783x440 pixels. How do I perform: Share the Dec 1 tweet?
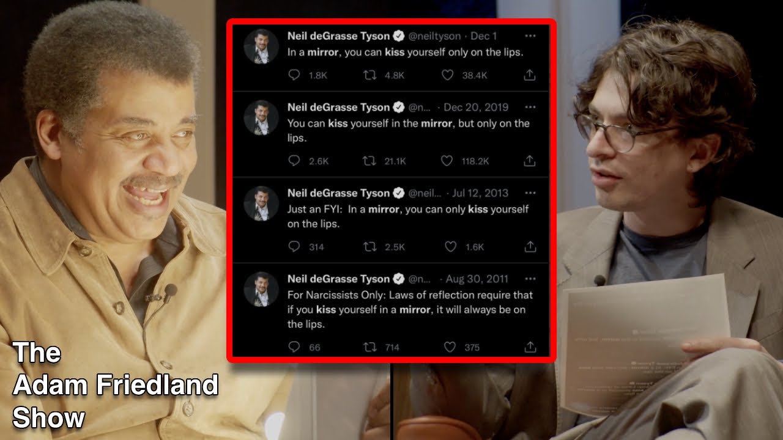(x=530, y=75)
